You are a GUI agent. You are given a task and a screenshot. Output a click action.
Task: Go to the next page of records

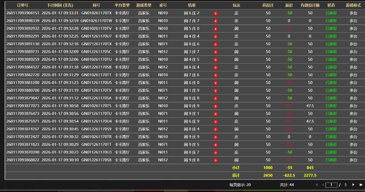coord(353,185)
